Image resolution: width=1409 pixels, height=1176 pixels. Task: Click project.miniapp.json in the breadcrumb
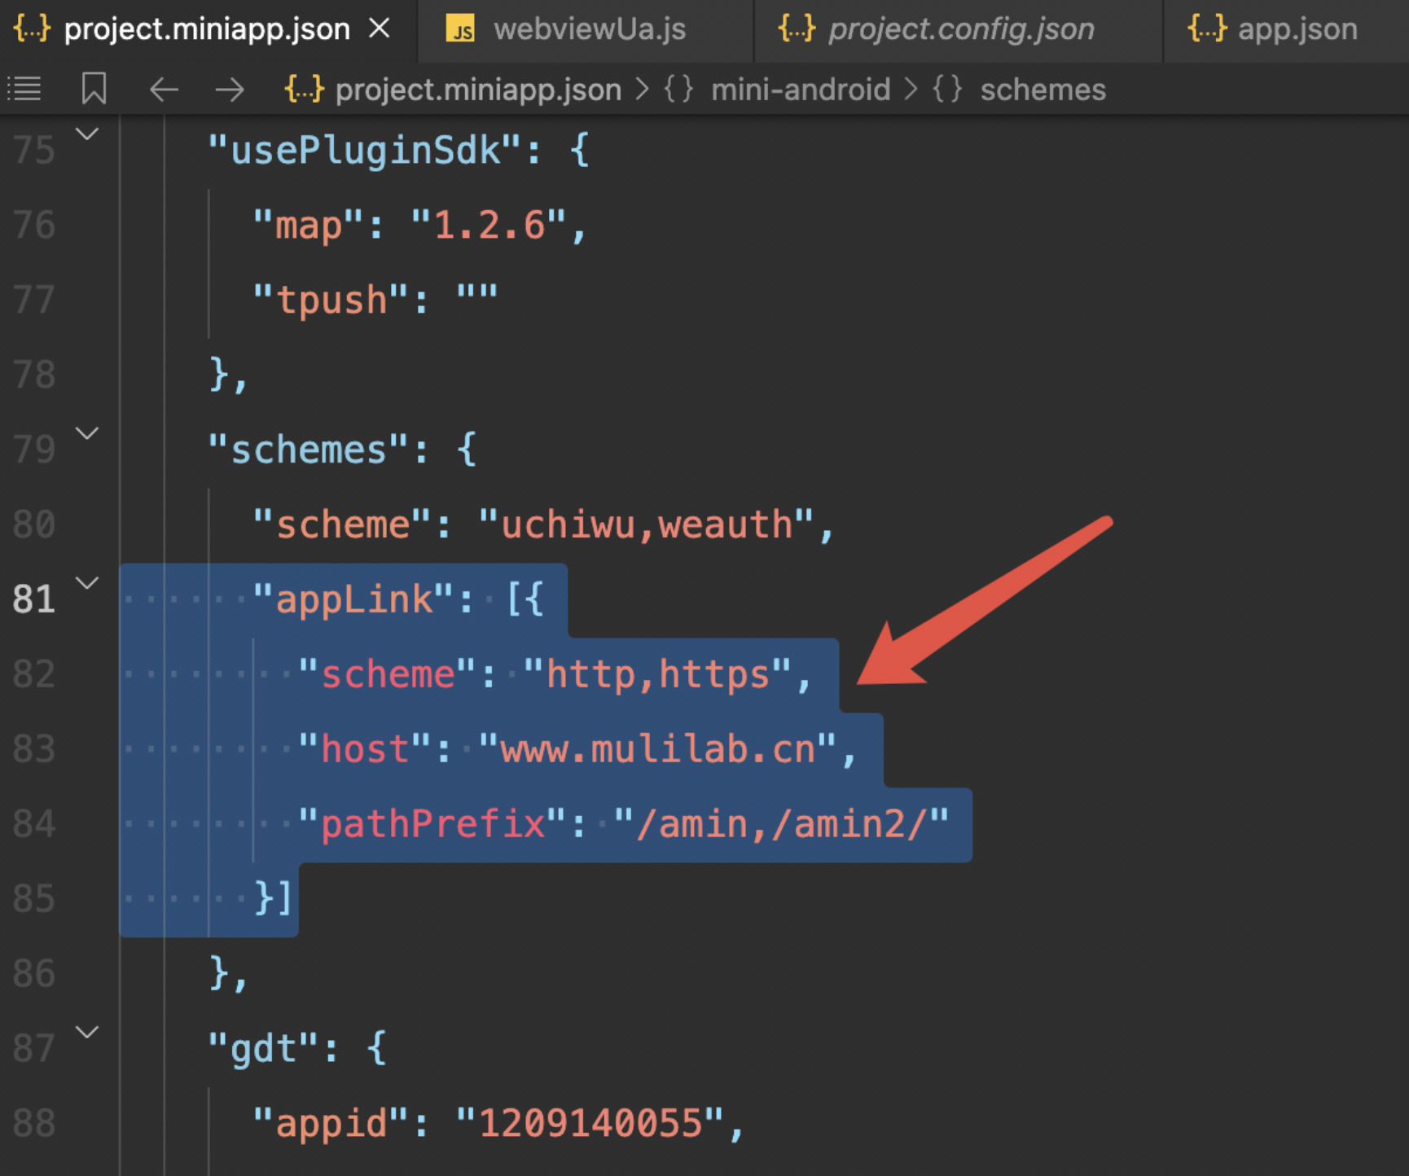click(477, 90)
